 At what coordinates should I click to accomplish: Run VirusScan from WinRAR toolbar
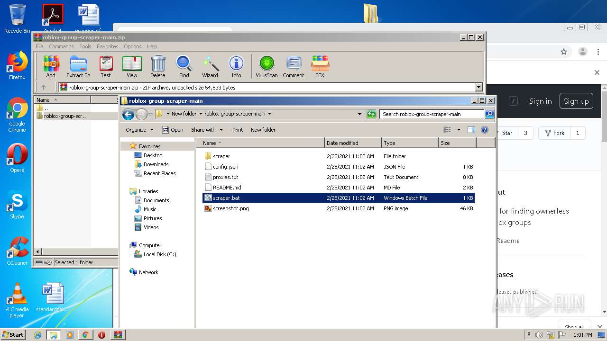267,67
